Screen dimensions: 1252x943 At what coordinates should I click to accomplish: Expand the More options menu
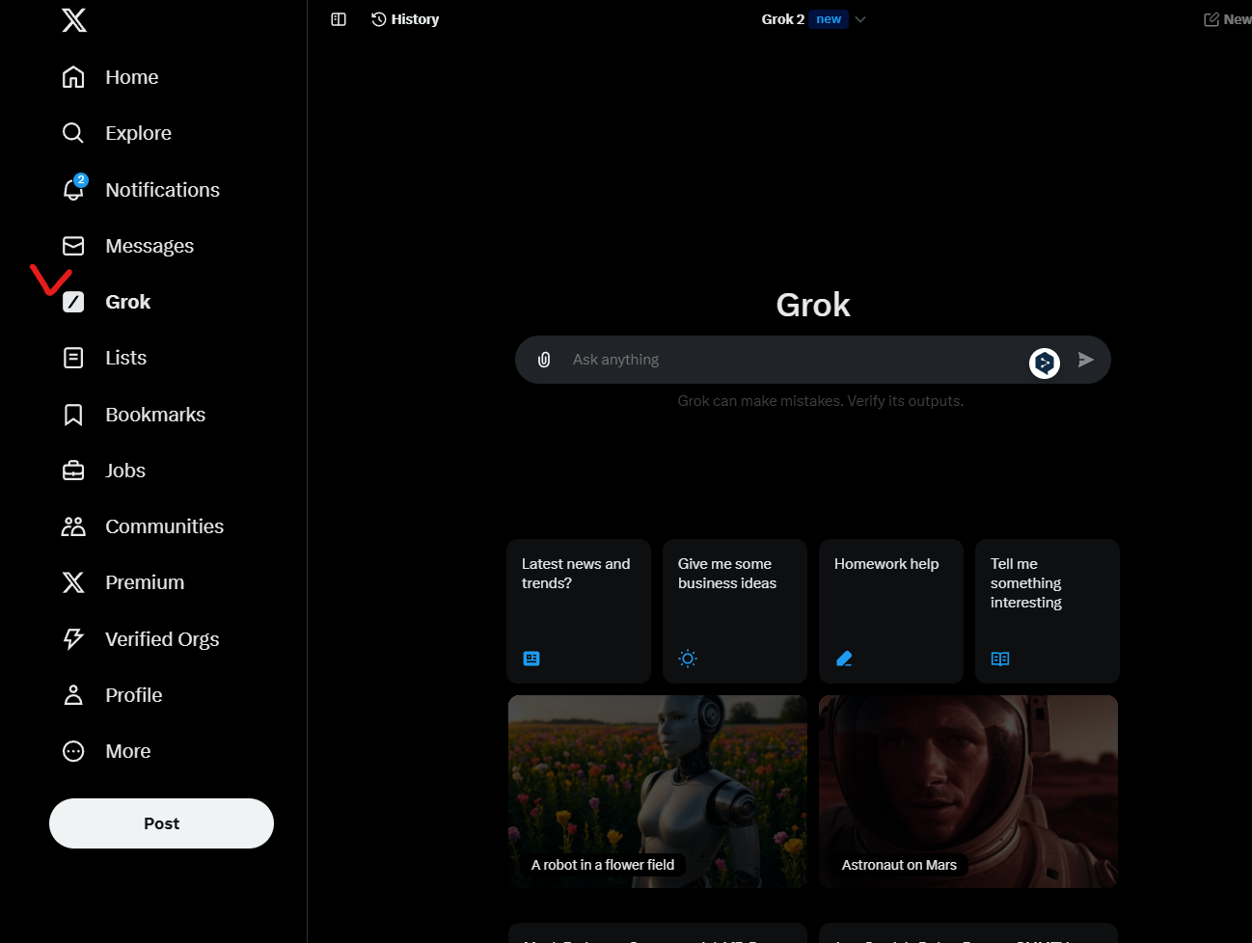[x=107, y=751]
